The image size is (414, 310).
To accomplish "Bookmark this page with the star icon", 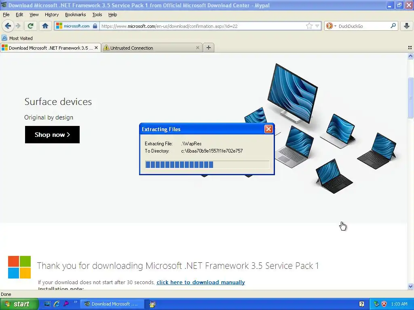I will 309,26.
